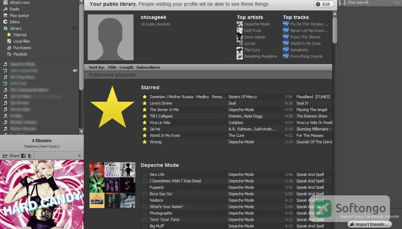Open Everything Counts top track

click(306, 56)
